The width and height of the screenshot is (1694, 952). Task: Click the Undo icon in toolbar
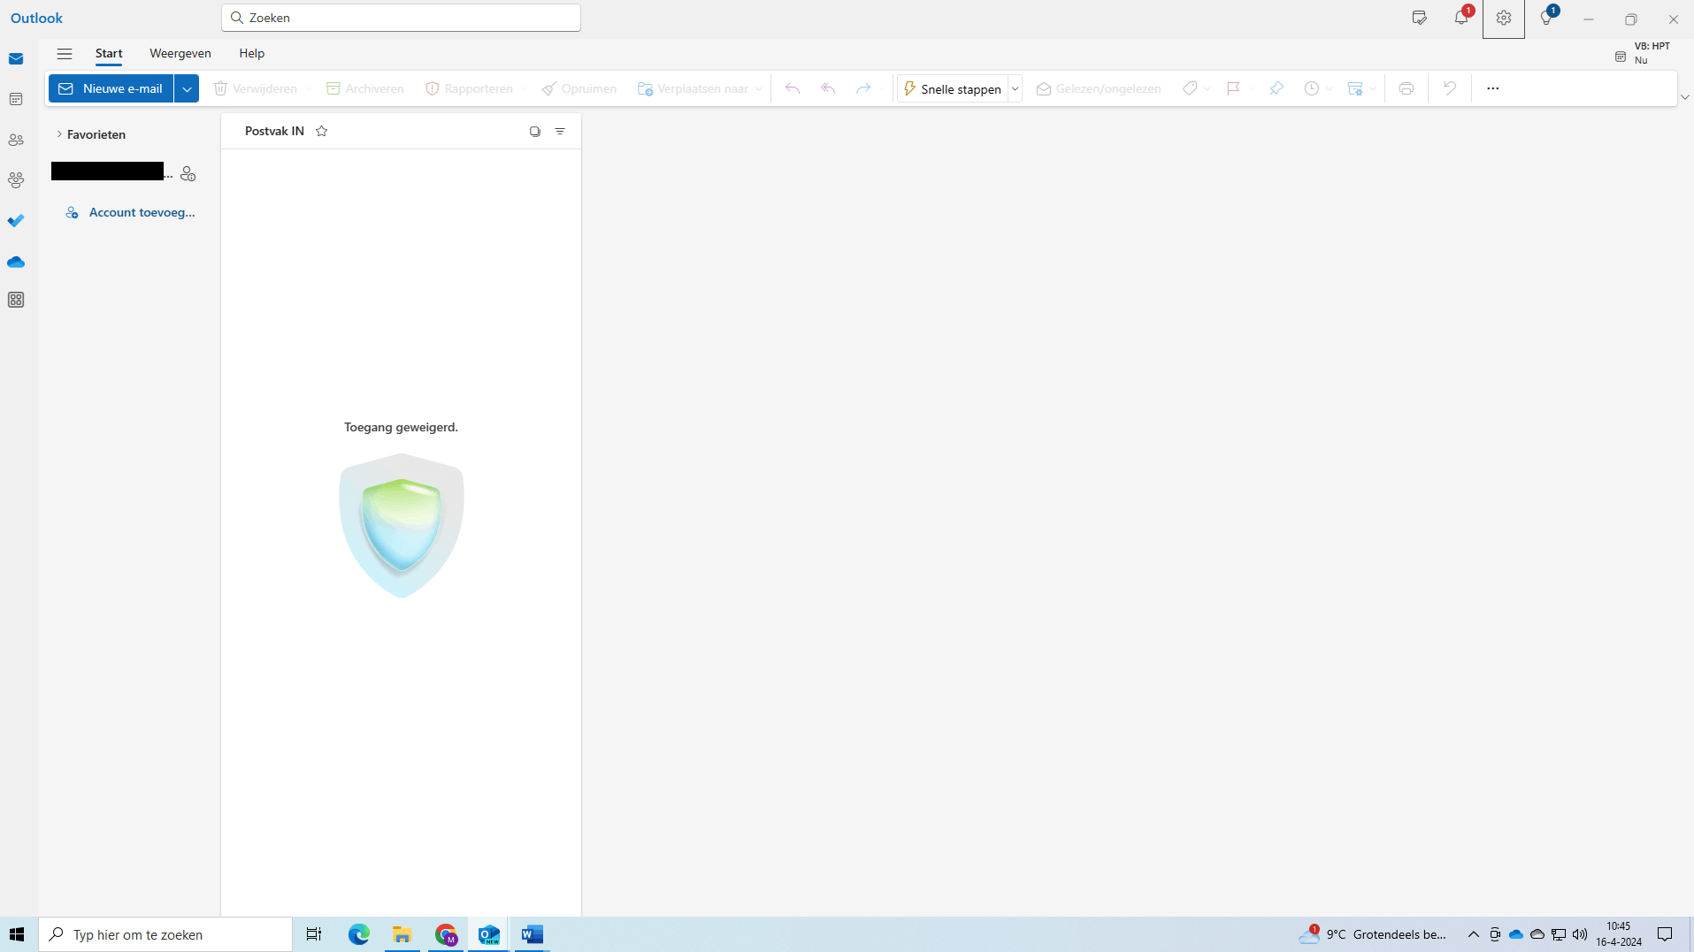click(1450, 88)
